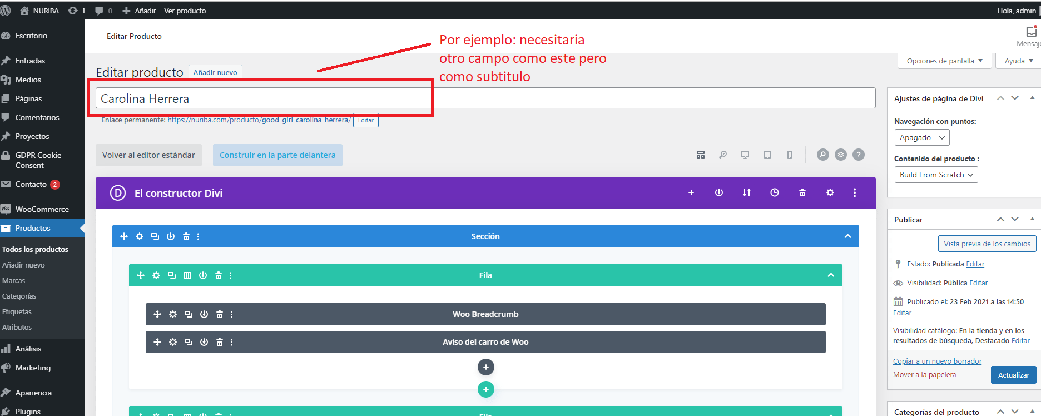Switch to Divi tablet view icon
Viewport: 1041px width, 416px height.
click(x=767, y=155)
